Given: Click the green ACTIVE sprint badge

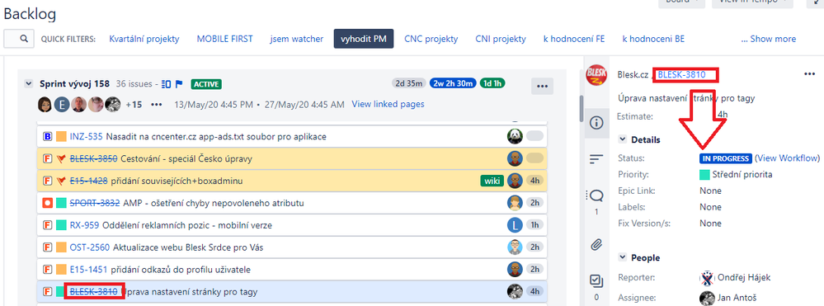Looking at the screenshot, I should click(206, 84).
